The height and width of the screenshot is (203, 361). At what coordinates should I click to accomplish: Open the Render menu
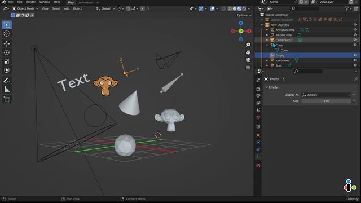pyautogui.click(x=30, y=2)
